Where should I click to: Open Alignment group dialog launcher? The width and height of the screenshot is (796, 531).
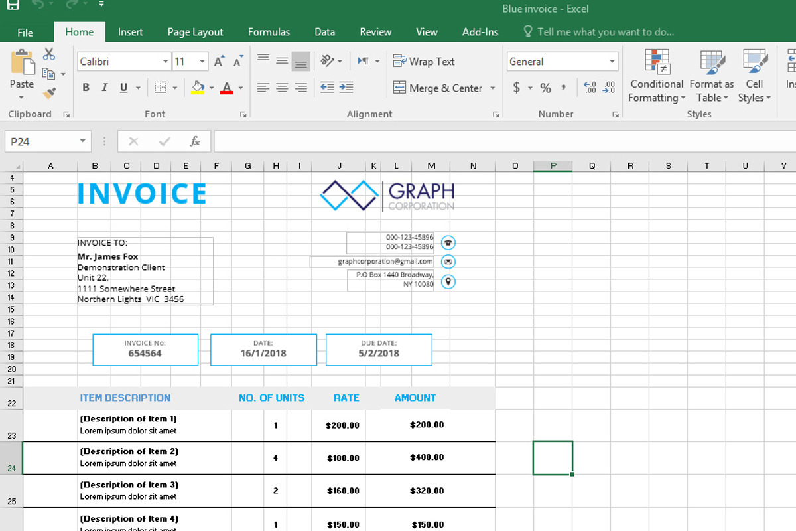[x=496, y=114]
